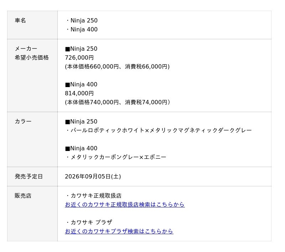Select the Ninja 400 model name entry

click(82, 29)
